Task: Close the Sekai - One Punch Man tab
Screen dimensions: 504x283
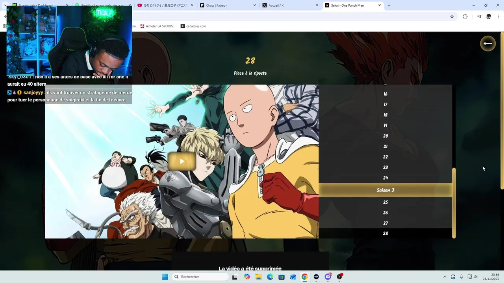Action: click(x=380, y=6)
